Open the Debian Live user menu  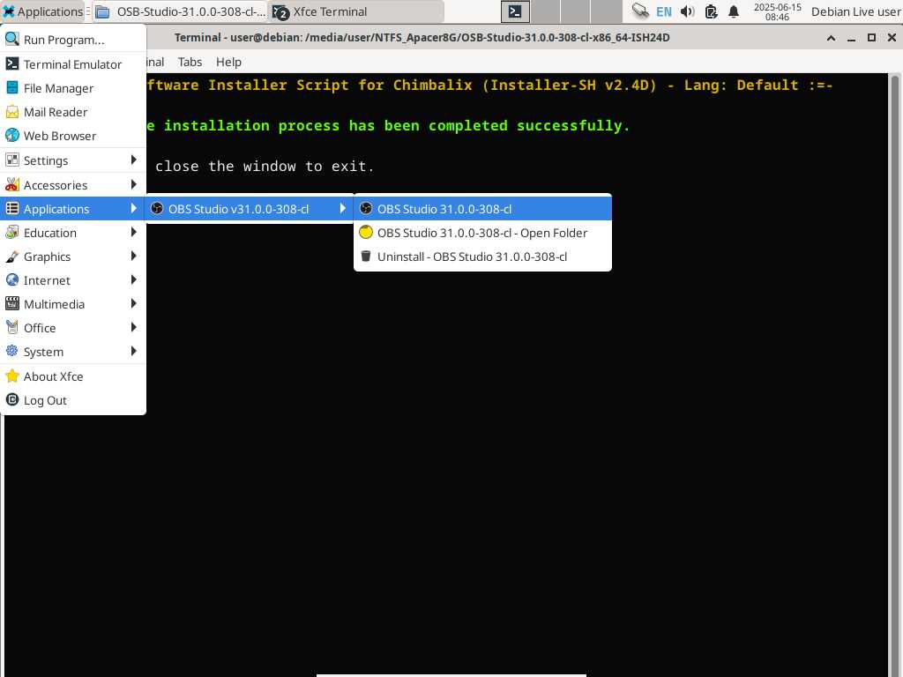[855, 11]
